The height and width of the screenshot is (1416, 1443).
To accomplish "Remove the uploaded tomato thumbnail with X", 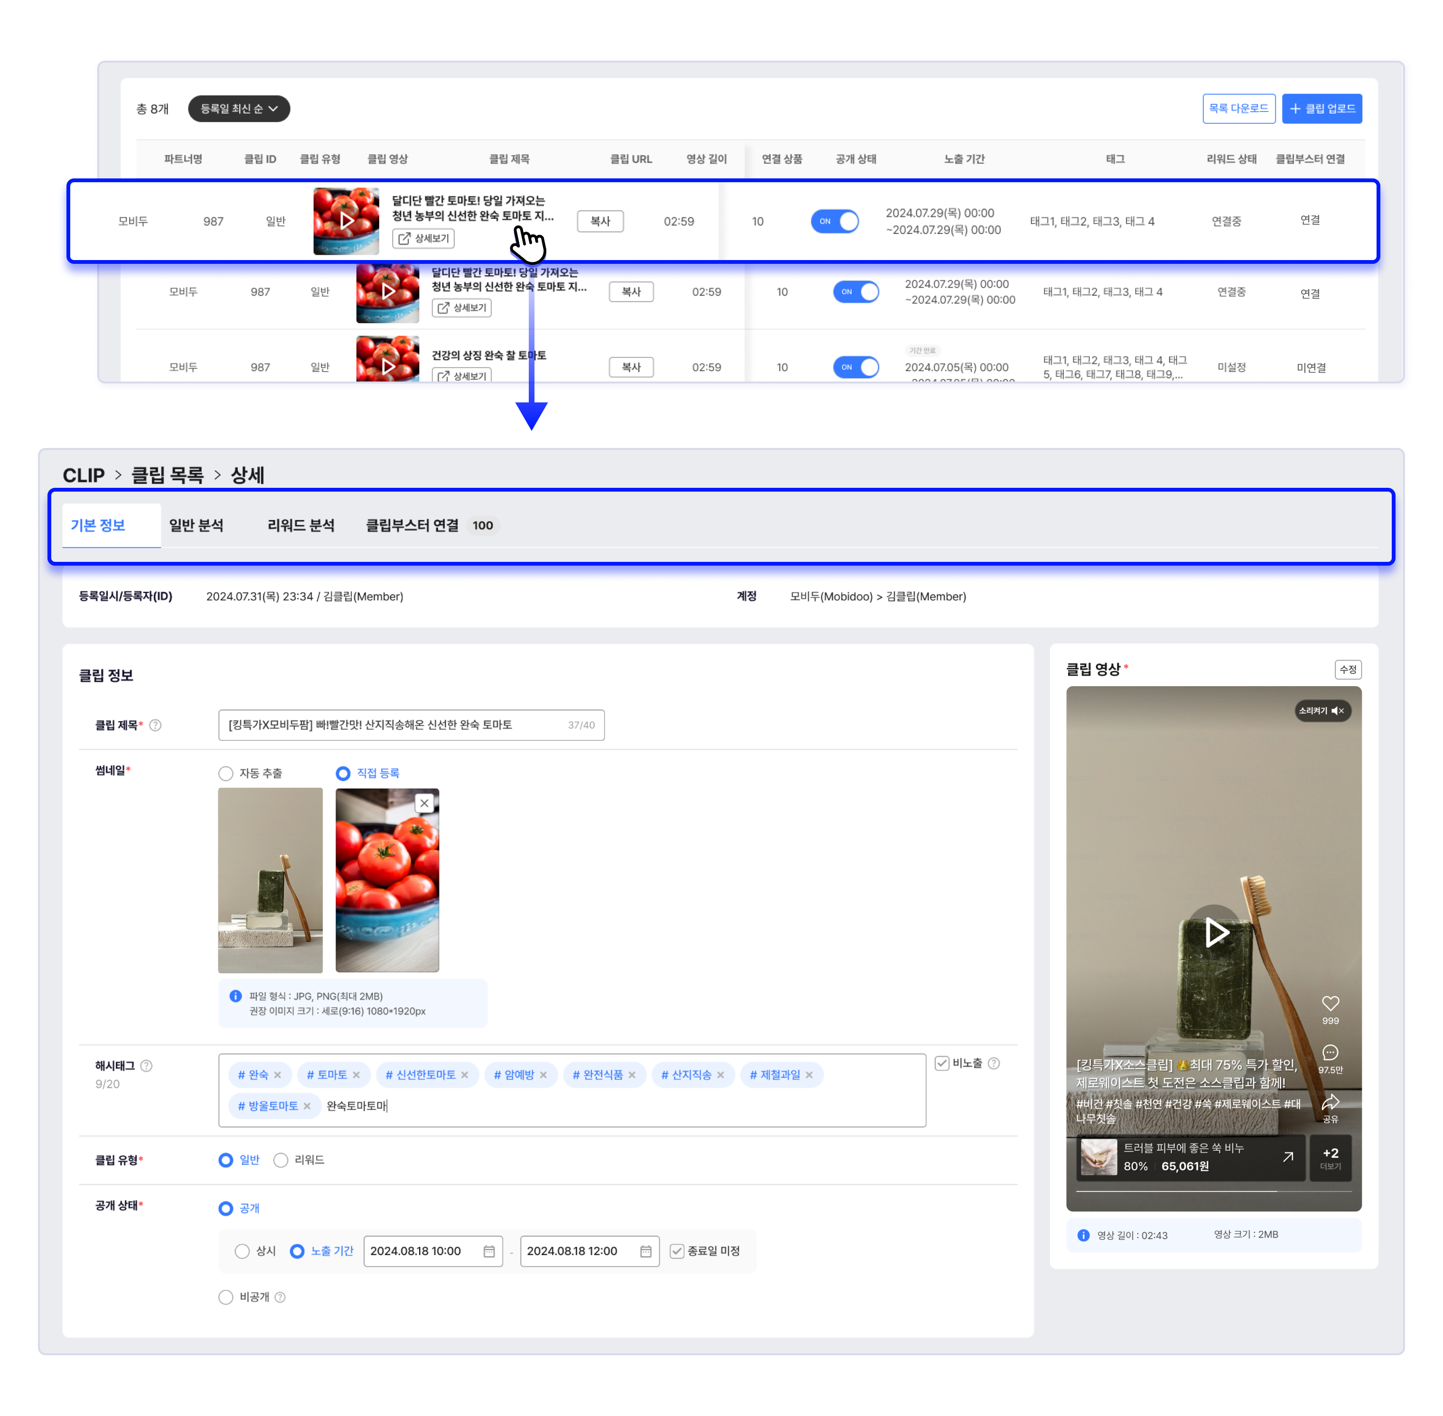I will [424, 803].
